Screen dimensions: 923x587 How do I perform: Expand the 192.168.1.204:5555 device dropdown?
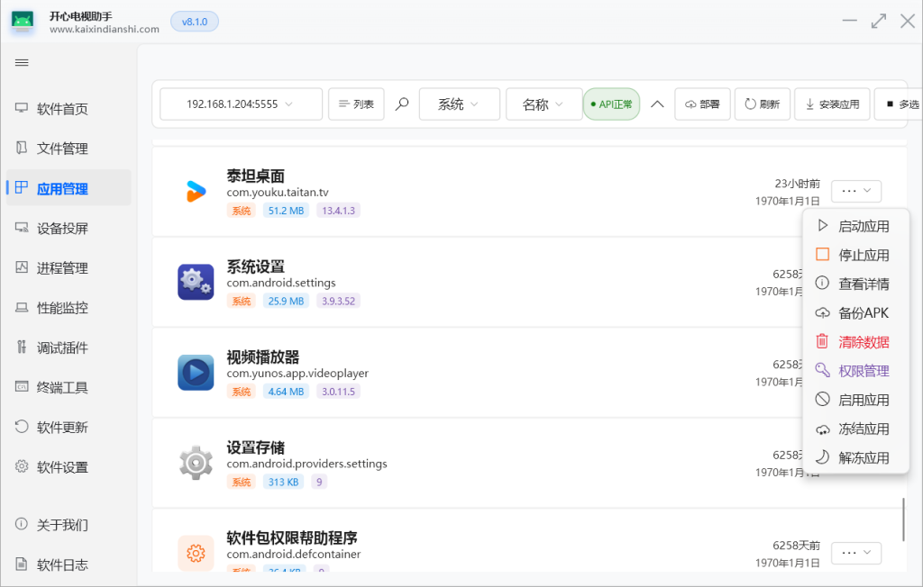[241, 104]
